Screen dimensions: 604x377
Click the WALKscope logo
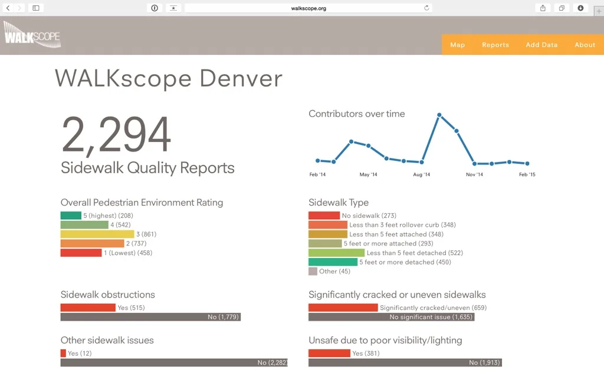click(x=32, y=35)
